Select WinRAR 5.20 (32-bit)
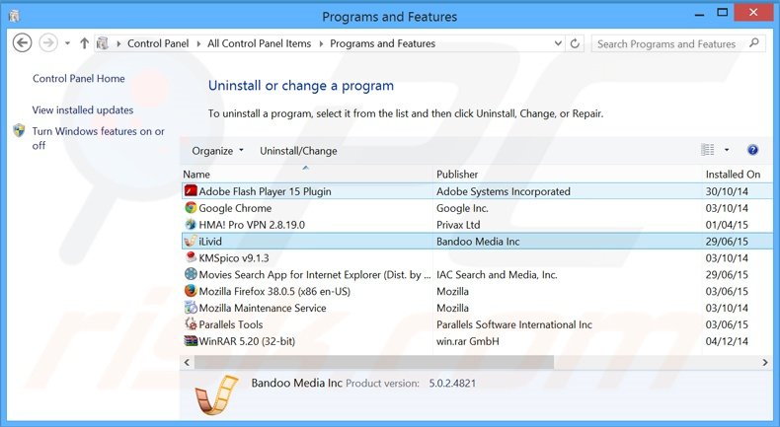The height and width of the screenshot is (427, 780). 477,341
